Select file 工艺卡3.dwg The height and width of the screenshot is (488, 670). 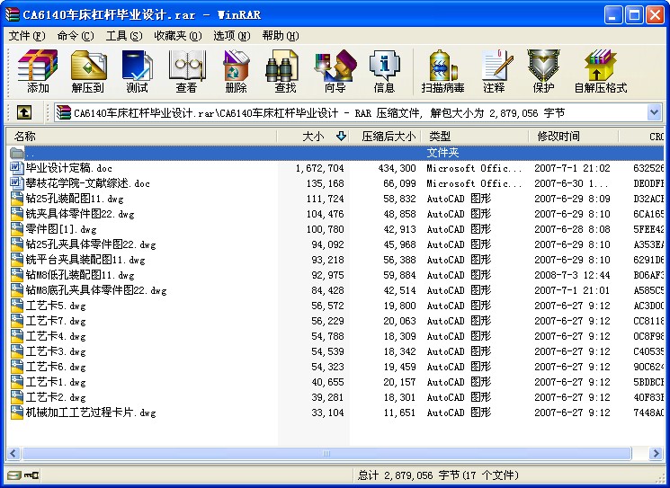(56, 351)
